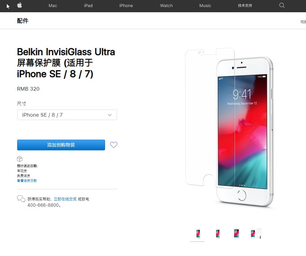Select the second product thumbnail image
The height and width of the screenshot is (256, 306).
(217, 233)
